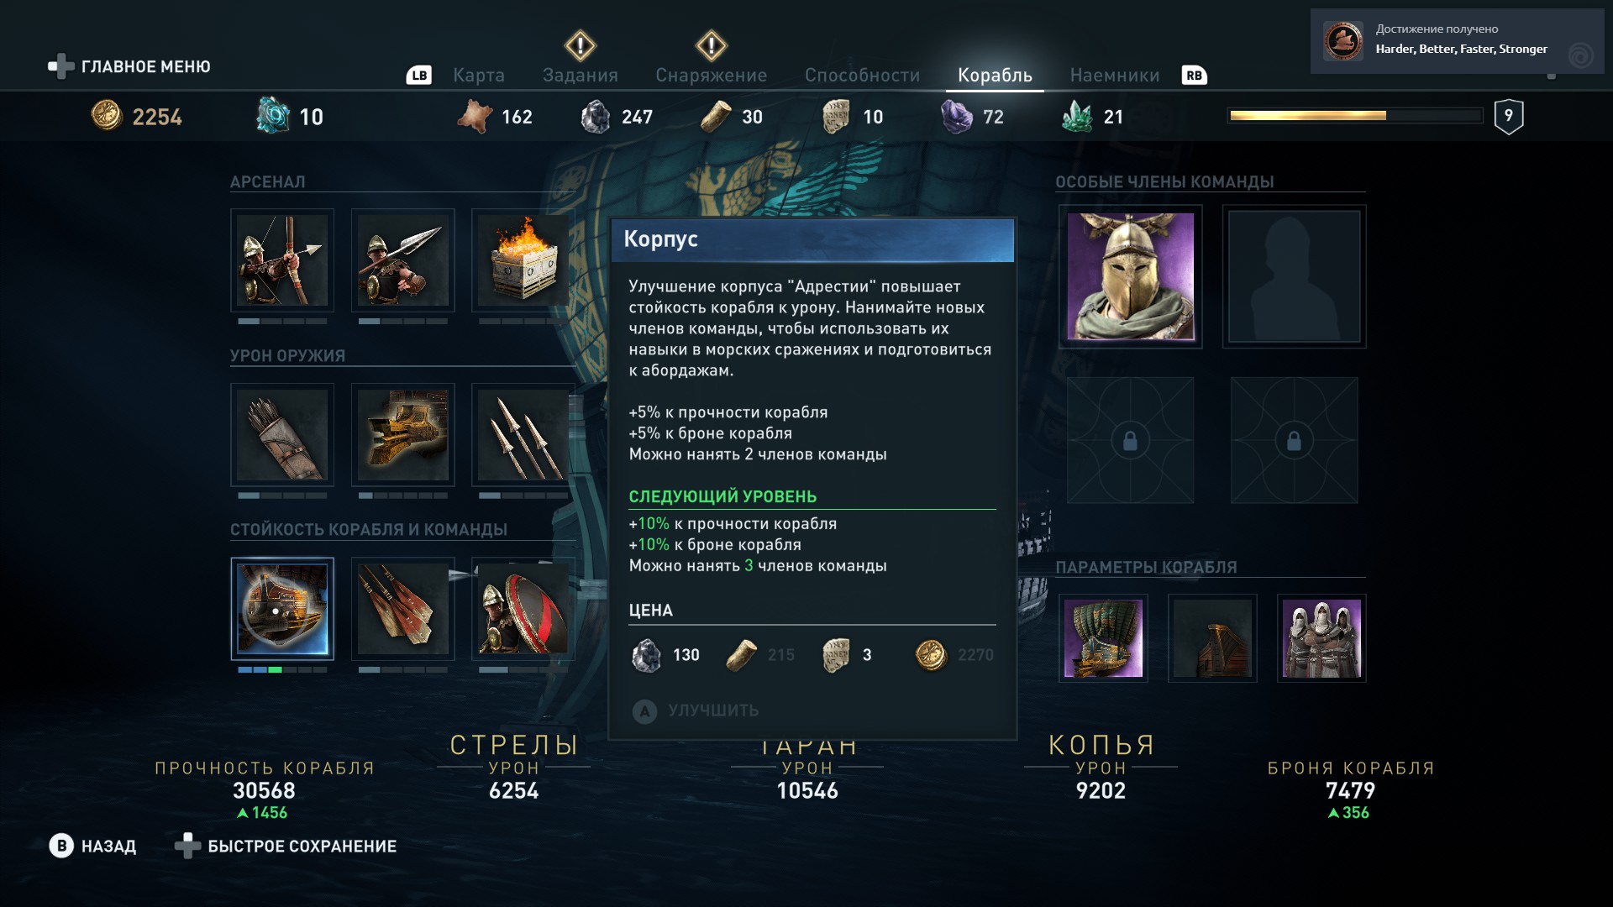Choose the javelins damage upgrade icon
The width and height of the screenshot is (1613, 907).
(x=523, y=435)
